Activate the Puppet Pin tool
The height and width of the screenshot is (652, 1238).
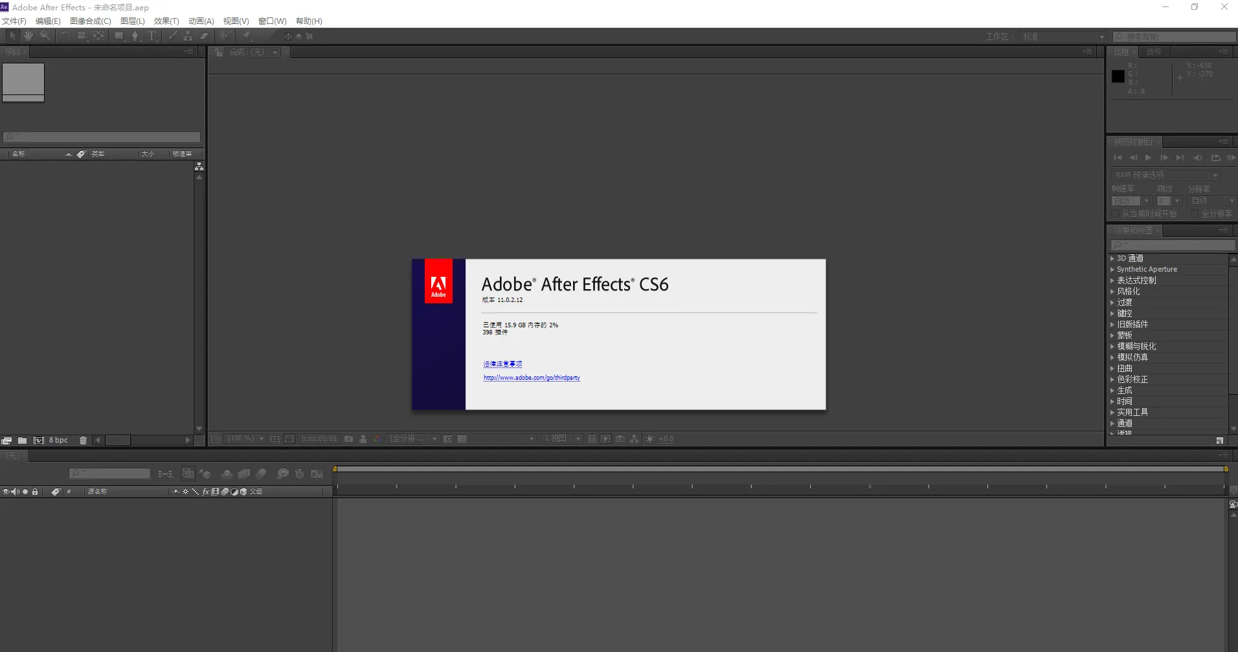coord(247,36)
